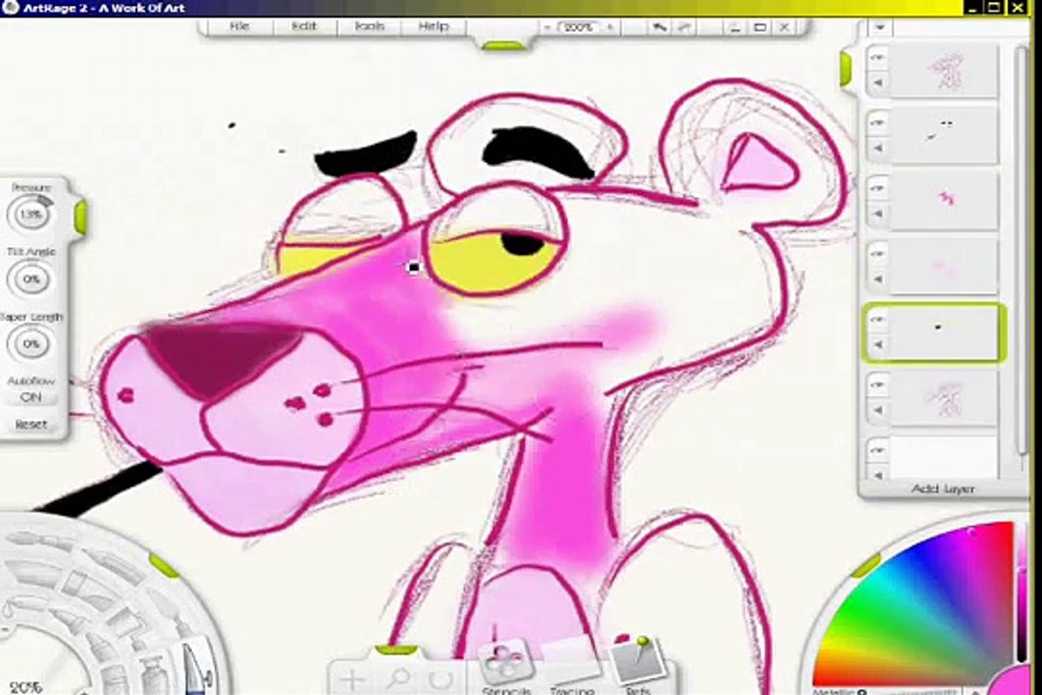The height and width of the screenshot is (695, 1042).
Task: Open the Refs reference images panel
Action: click(x=637, y=665)
